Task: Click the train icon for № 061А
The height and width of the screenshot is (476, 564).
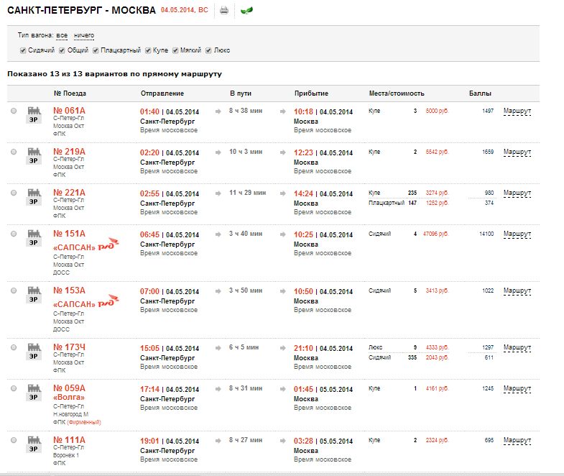Action: (x=34, y=115)
